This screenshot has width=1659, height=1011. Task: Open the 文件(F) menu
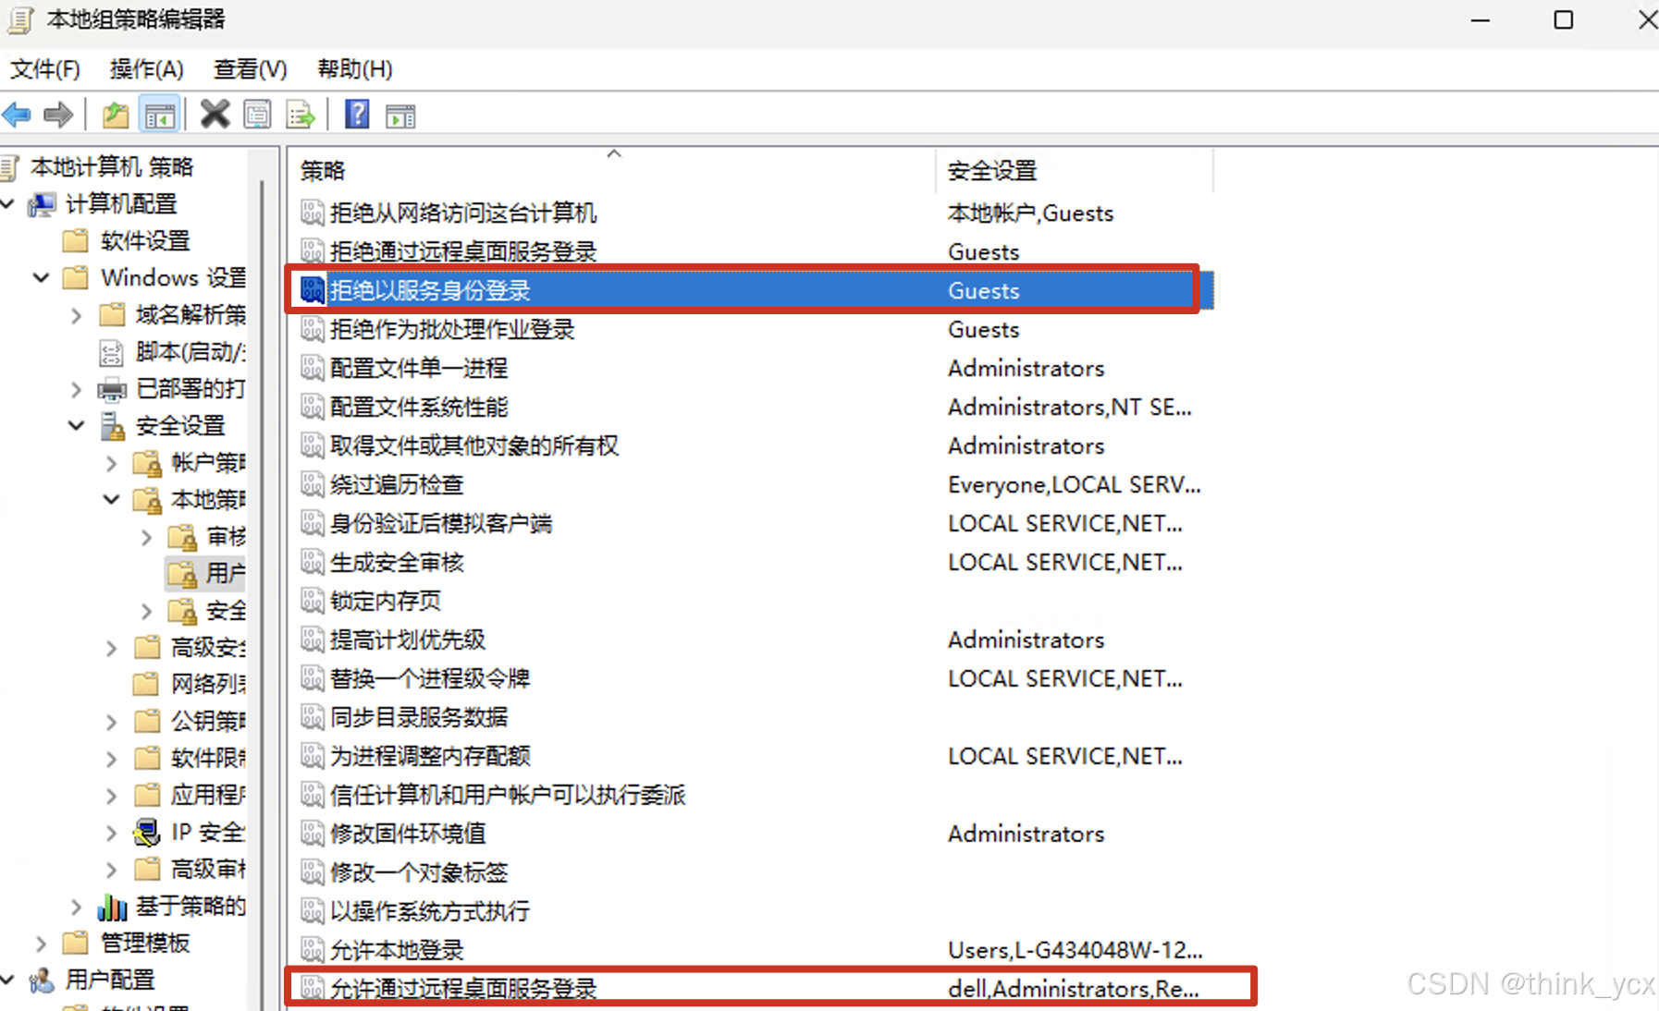click(44, 68)
